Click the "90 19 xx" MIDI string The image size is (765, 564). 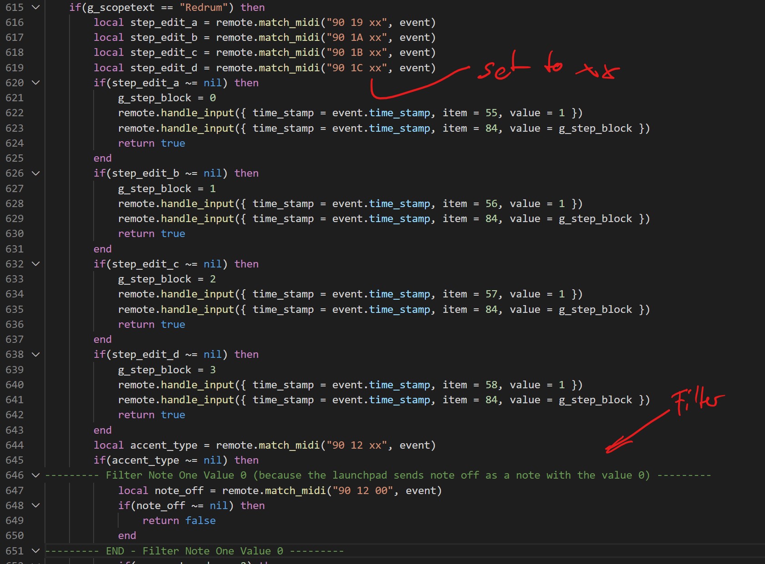pyautogui.click(x=357, y=22)
